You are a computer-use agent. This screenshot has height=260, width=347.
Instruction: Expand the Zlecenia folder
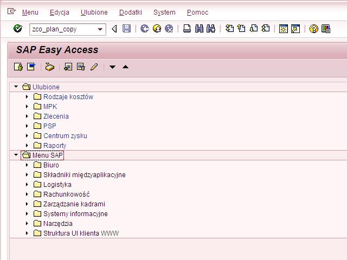27,116
